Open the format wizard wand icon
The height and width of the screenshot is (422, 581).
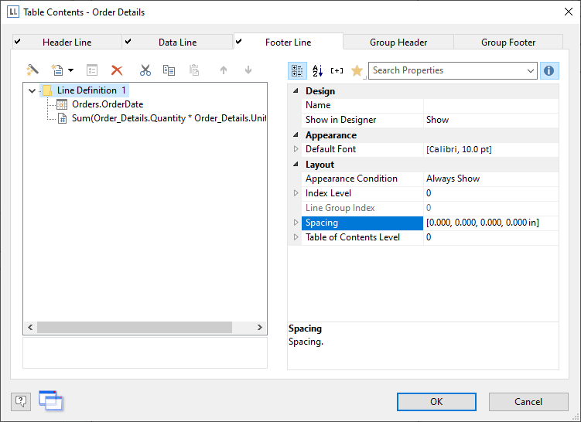[x=32, y=70]
